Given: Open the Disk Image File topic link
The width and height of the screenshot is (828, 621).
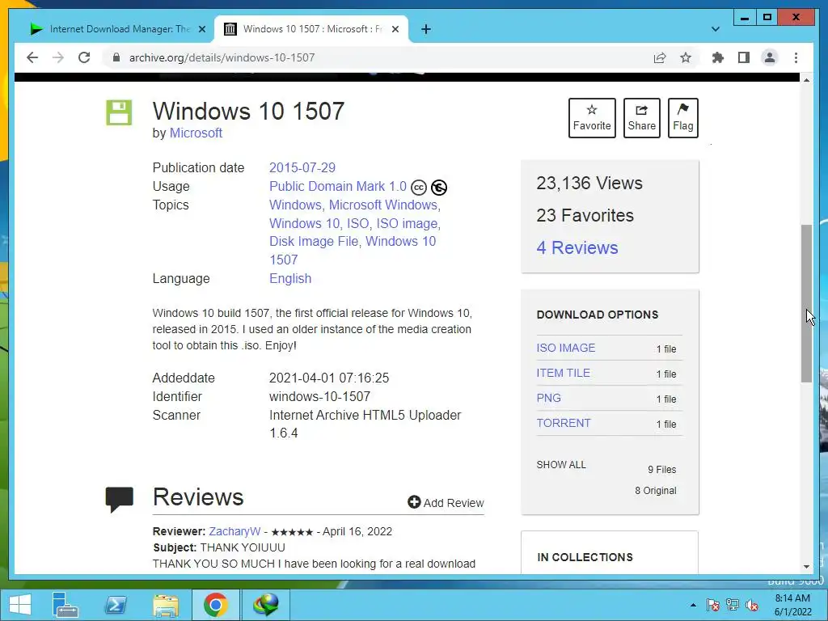Looking at the screenshot, I should point(314,241).
